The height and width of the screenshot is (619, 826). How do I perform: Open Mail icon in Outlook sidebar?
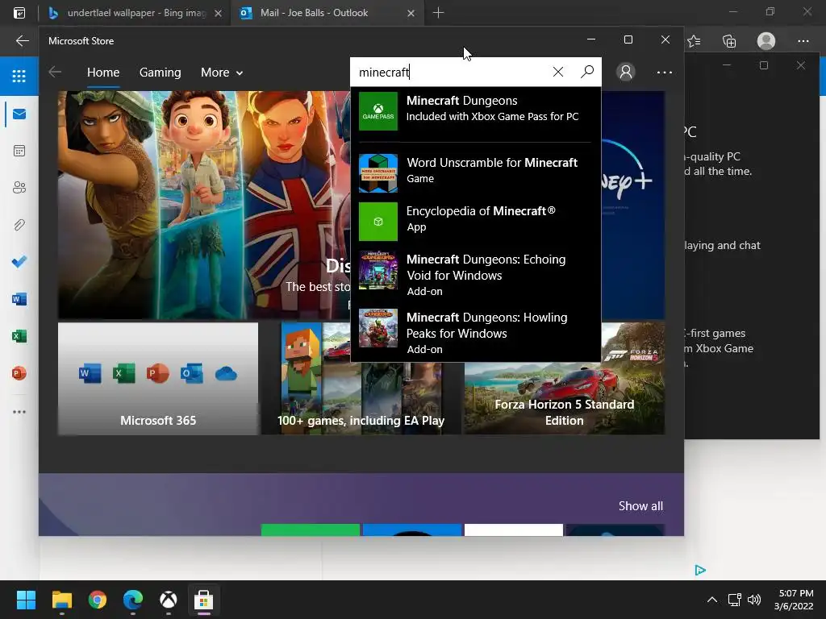click(19, 114)
